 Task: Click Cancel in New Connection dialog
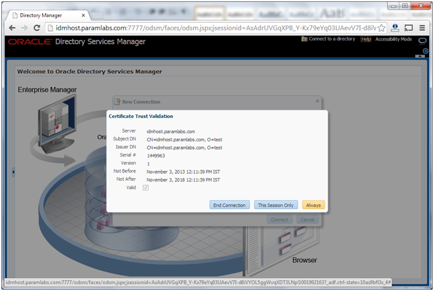[x=308, y=219]
